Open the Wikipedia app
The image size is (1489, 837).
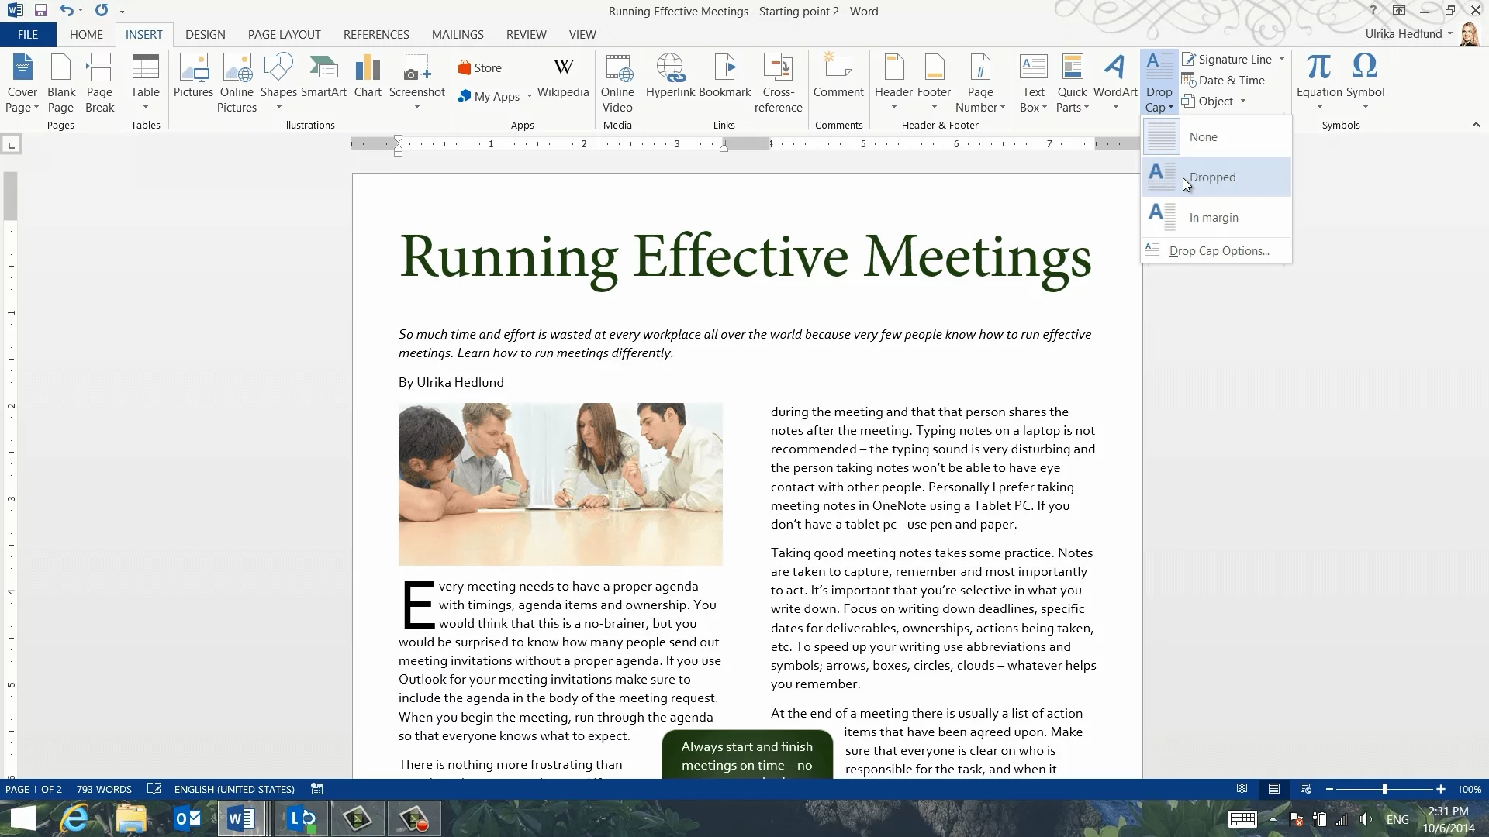point(563,77)
